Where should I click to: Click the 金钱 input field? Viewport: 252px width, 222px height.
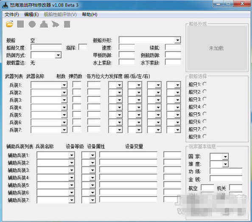pos(226,179)
